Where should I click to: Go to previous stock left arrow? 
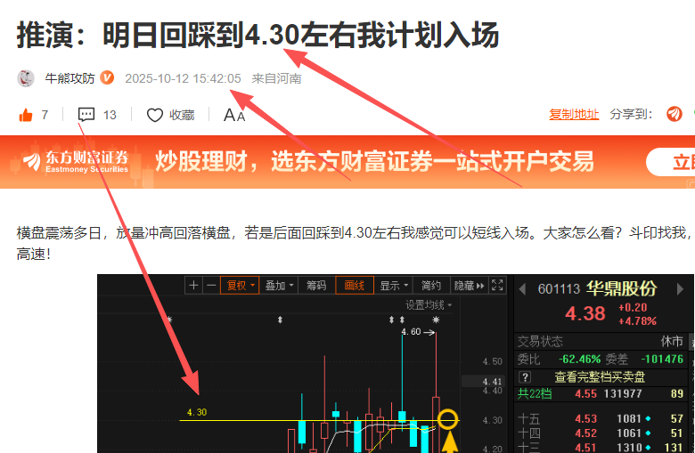click(x=522, y=289)
